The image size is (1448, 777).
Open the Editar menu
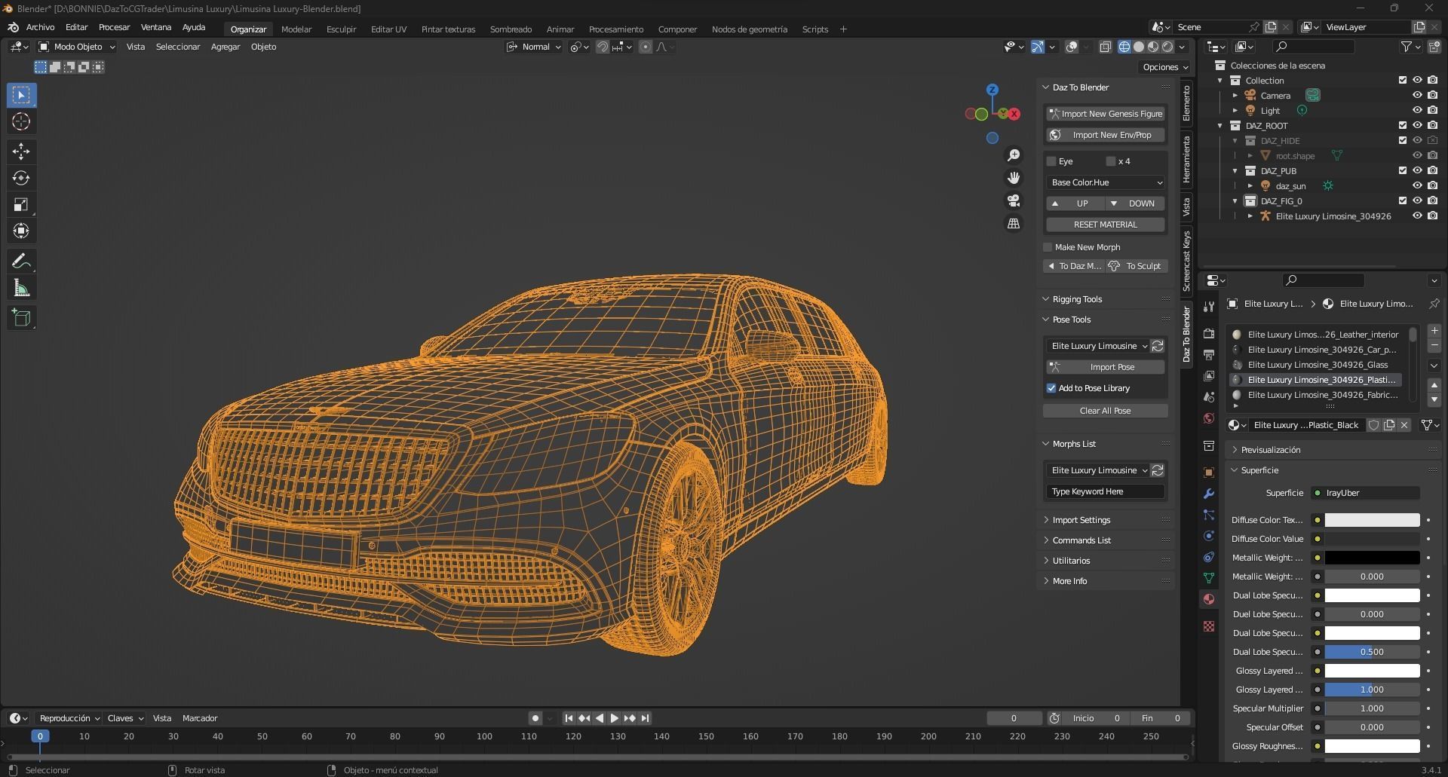click(77, 27)
